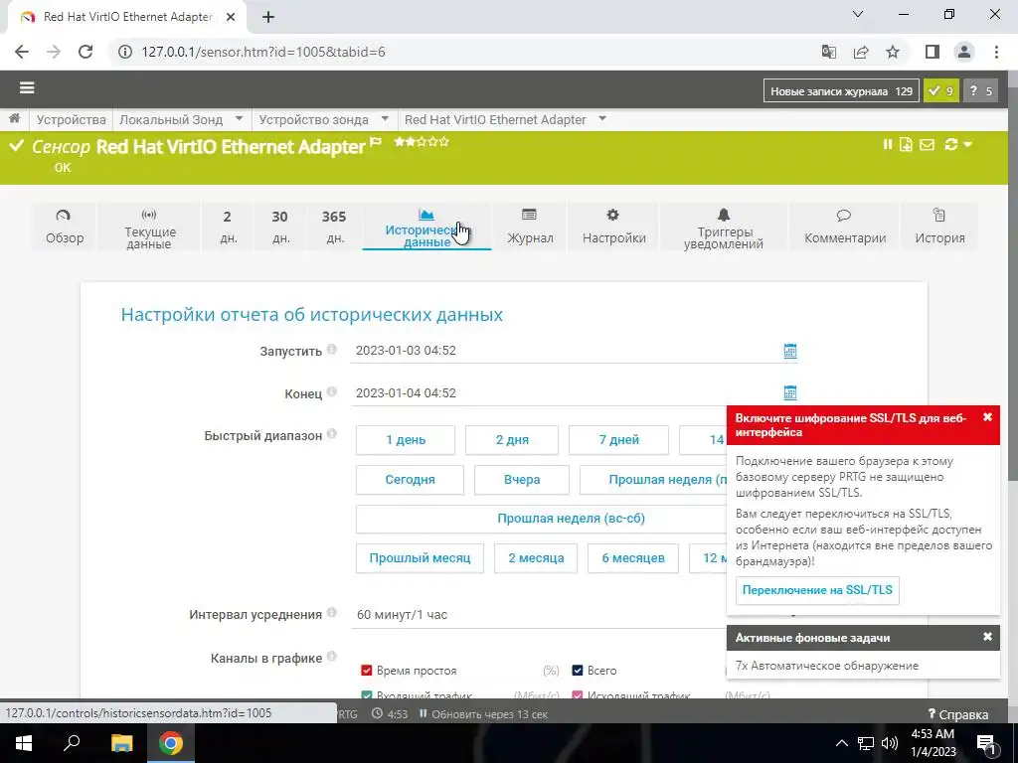Pause auto-refresh countdown in footer
This screenshot has width=1018, height=763.
423,713
